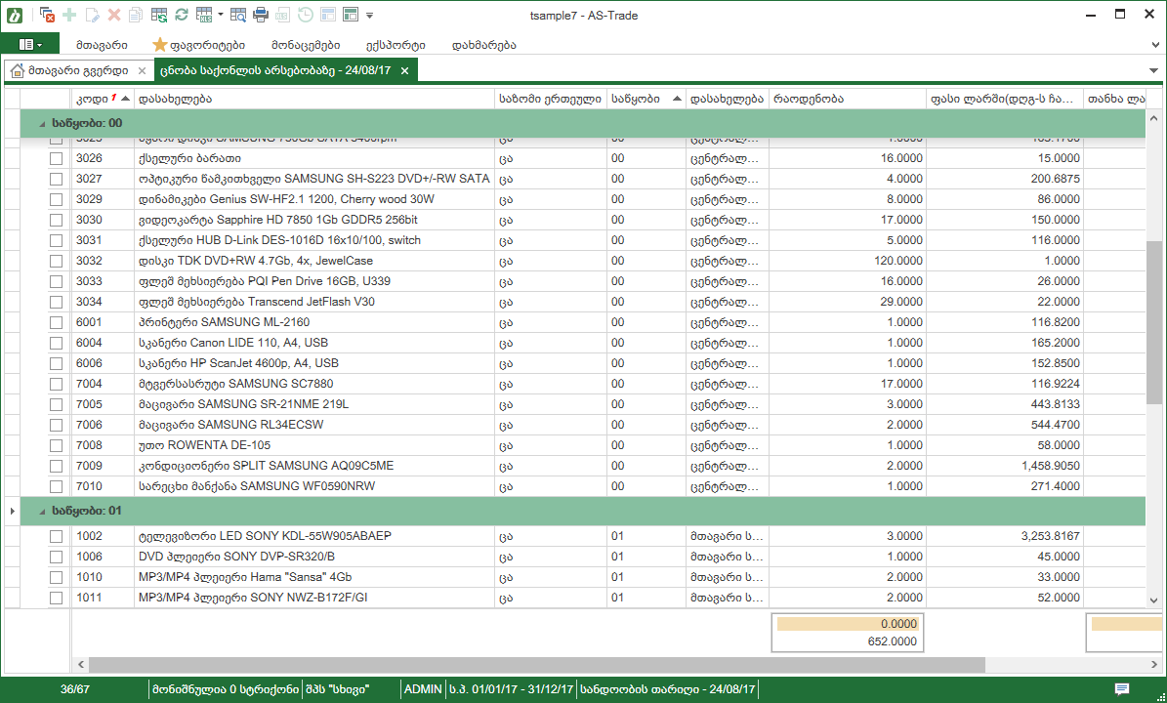Viewport: 1167px width, 703px height.
Task: Tick the 6001 SAMSUNG ML-2160 printer checkbox
Action: point(56,323)
